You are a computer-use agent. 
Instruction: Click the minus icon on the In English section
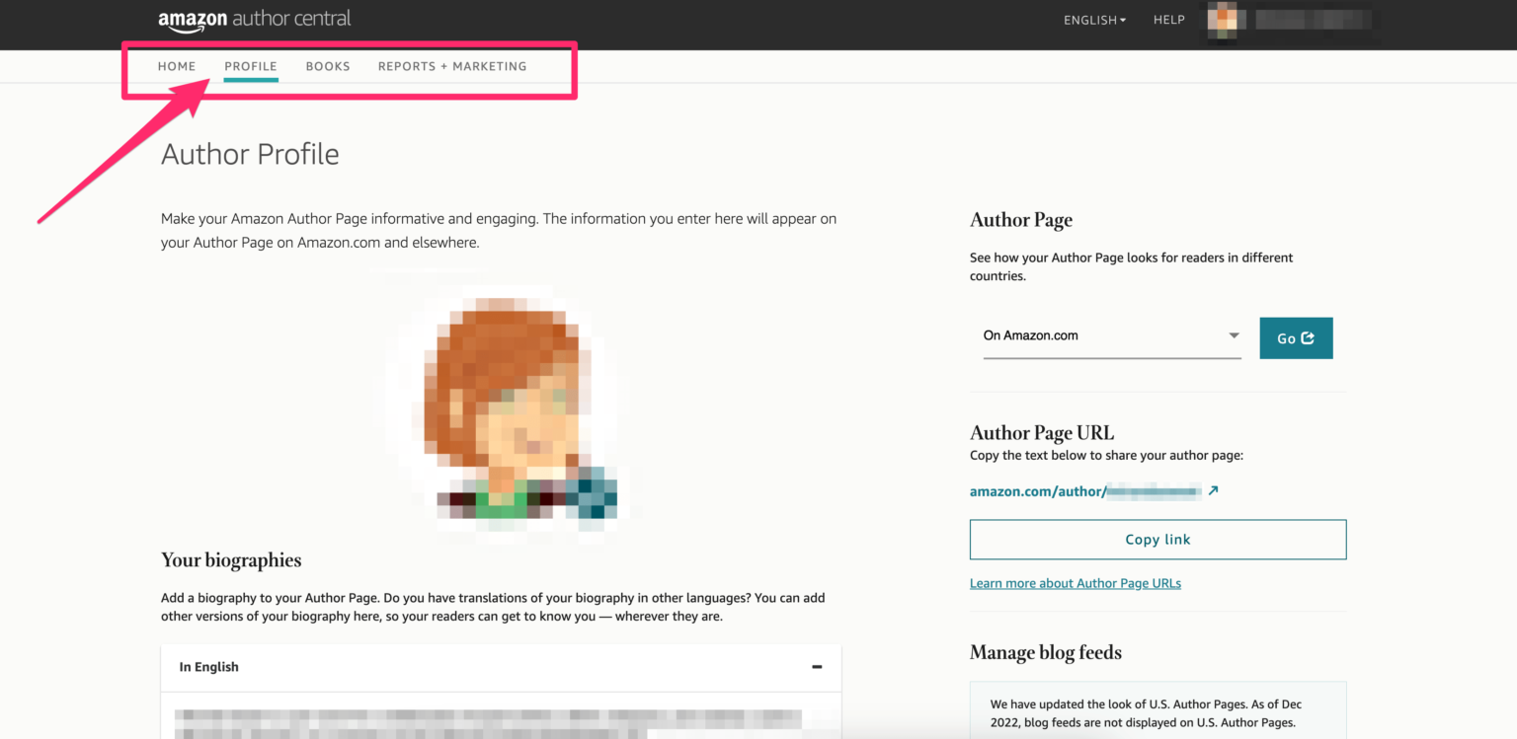click(x=817, y=667)
